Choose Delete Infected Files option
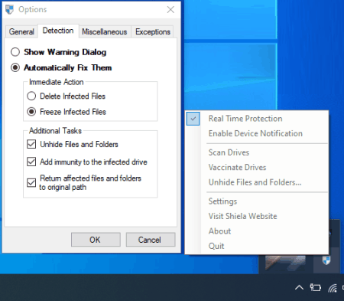Screen dimensions: 344x301 (31, 97)
